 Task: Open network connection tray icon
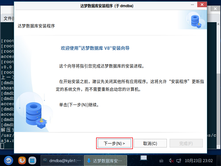click(179, 161)
